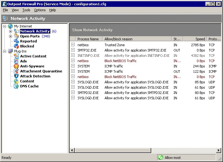Click Allow most status bar policy
Viewport: 223px width, 162px height.
(x=186, y=157)
